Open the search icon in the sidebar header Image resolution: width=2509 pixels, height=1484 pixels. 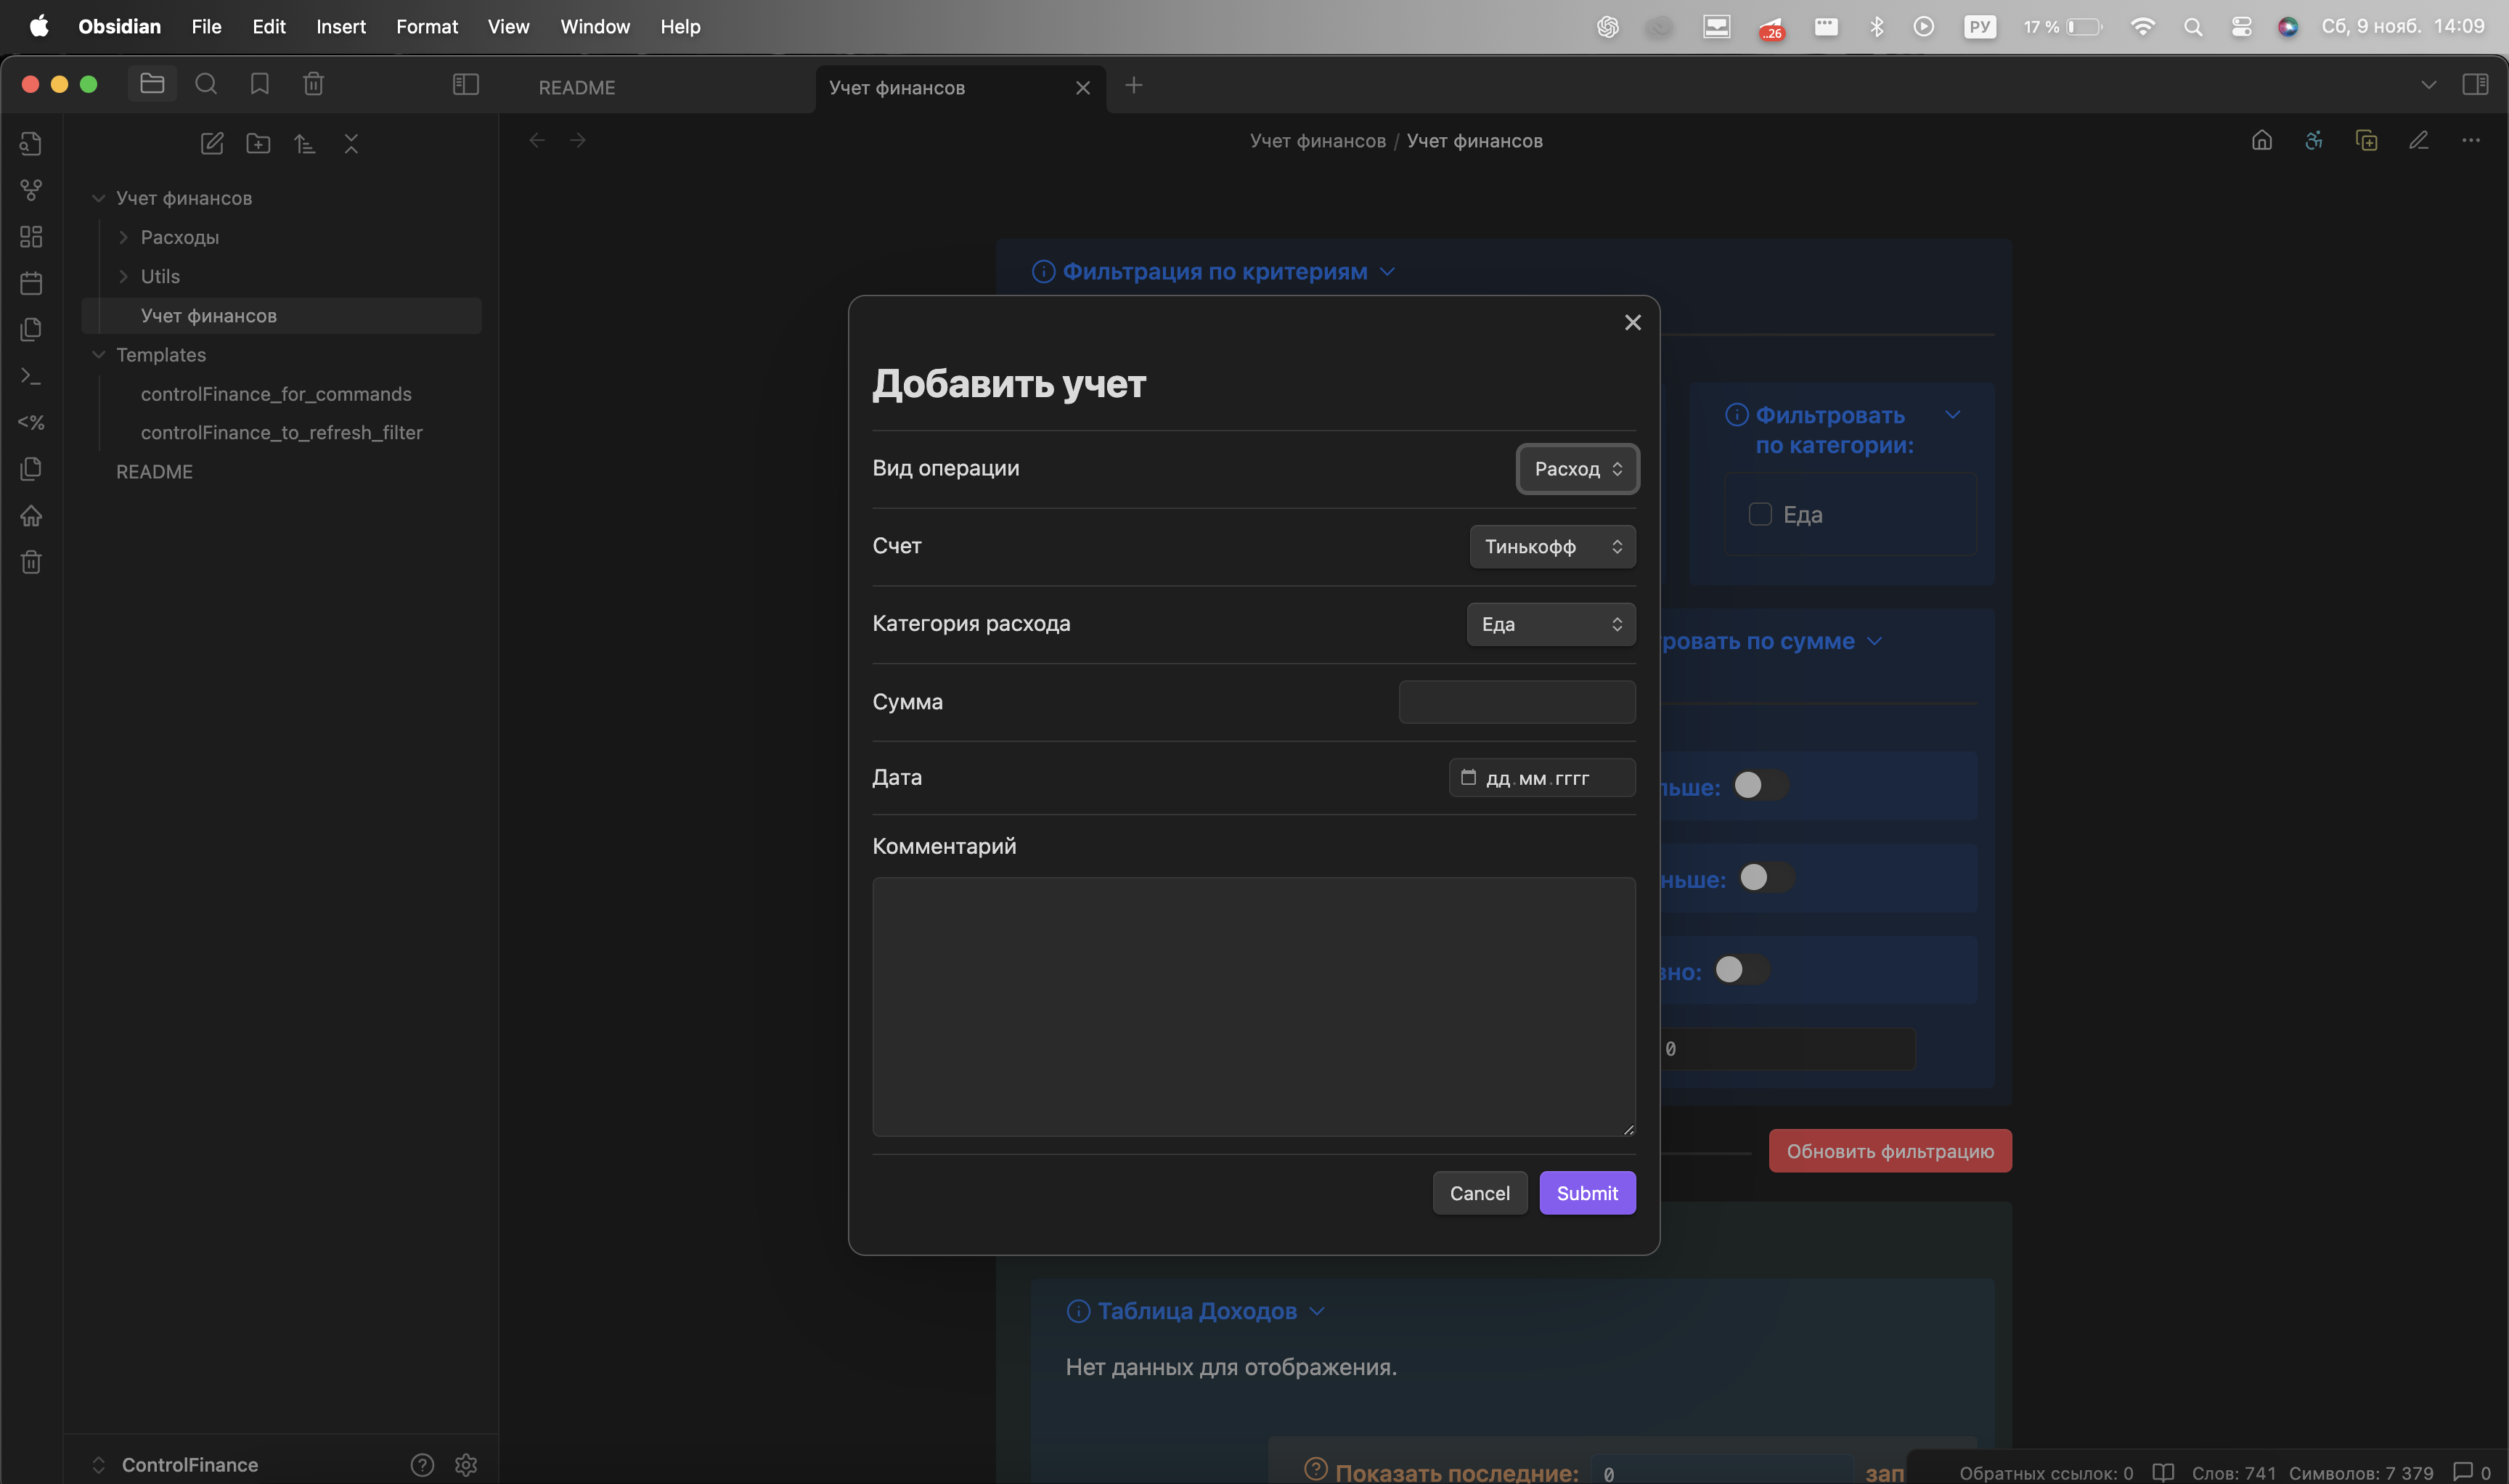point(206,84)
